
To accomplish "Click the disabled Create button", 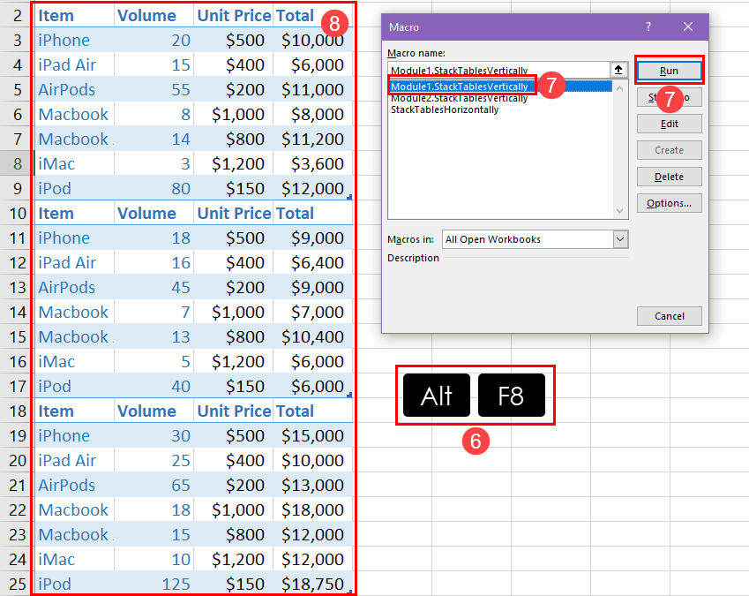I will (669, 150).
